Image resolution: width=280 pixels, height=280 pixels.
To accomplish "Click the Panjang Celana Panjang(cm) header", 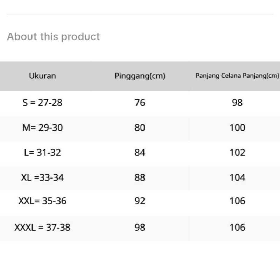I will click(x=237, y=76).
